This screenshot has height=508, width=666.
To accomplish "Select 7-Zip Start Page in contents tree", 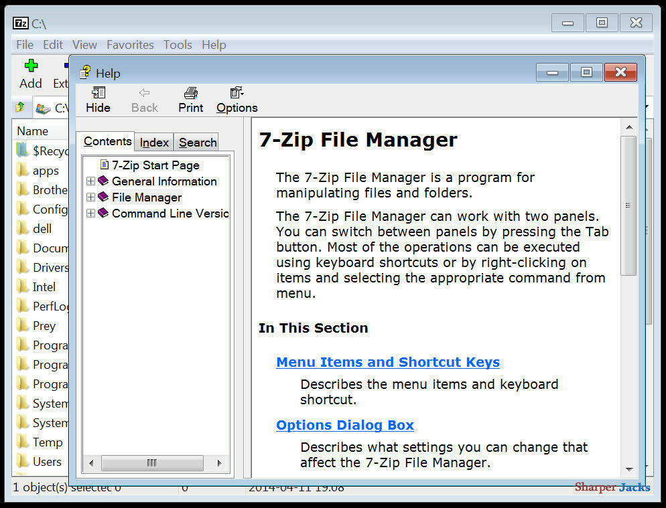I will click(x=155, y=165).
